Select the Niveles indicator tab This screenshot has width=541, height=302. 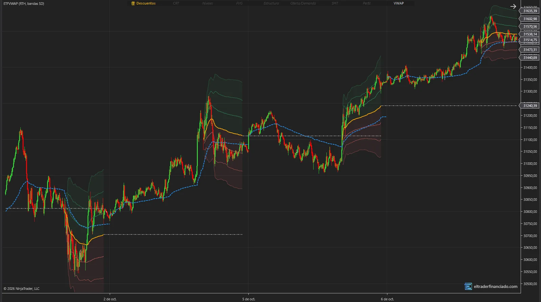coord(208,3)
